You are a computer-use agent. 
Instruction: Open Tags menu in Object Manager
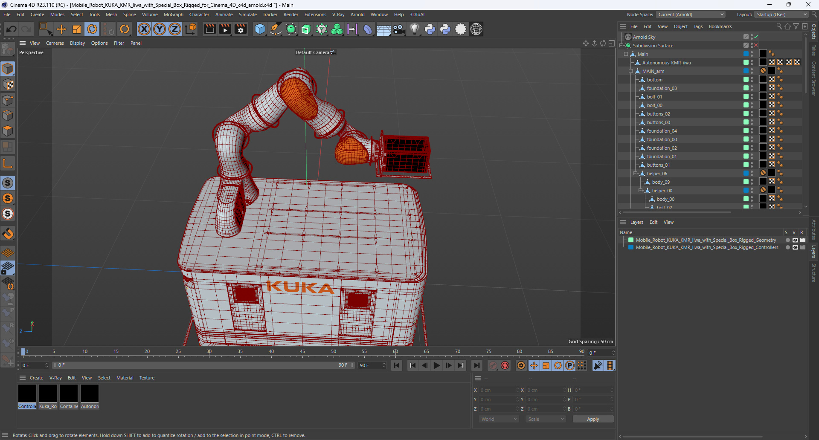pos(698,26)
